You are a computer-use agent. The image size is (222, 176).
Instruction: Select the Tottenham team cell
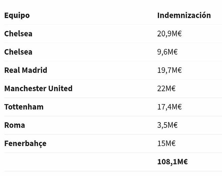24,107
